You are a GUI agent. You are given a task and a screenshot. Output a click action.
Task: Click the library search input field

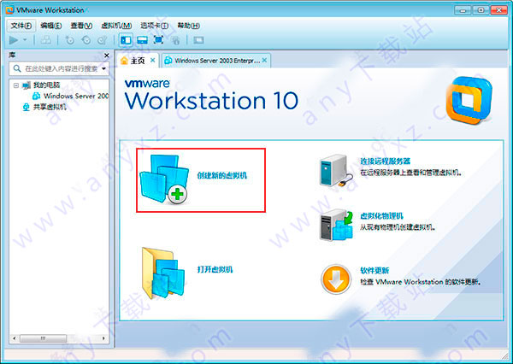[59, 68]
